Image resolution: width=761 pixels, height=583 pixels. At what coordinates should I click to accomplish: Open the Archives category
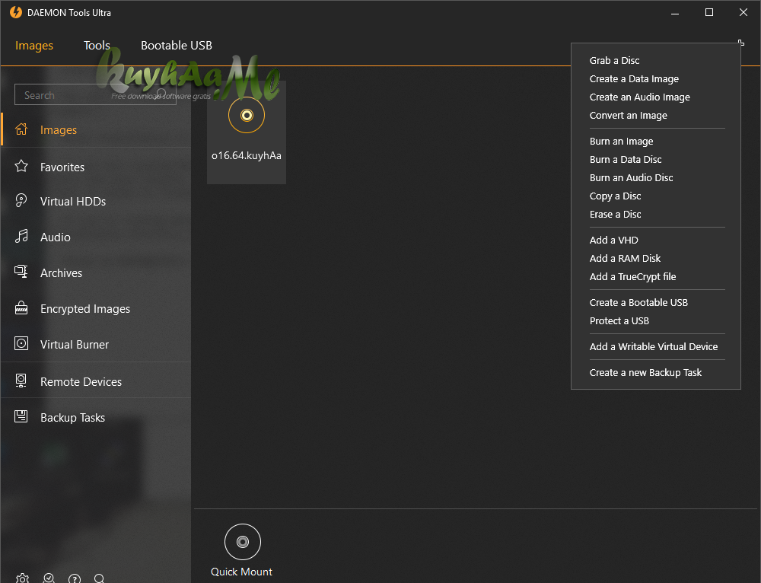pyautogui.click(x=96, y=272)
